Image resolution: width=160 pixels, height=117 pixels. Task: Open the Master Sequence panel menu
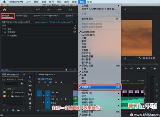55,74
